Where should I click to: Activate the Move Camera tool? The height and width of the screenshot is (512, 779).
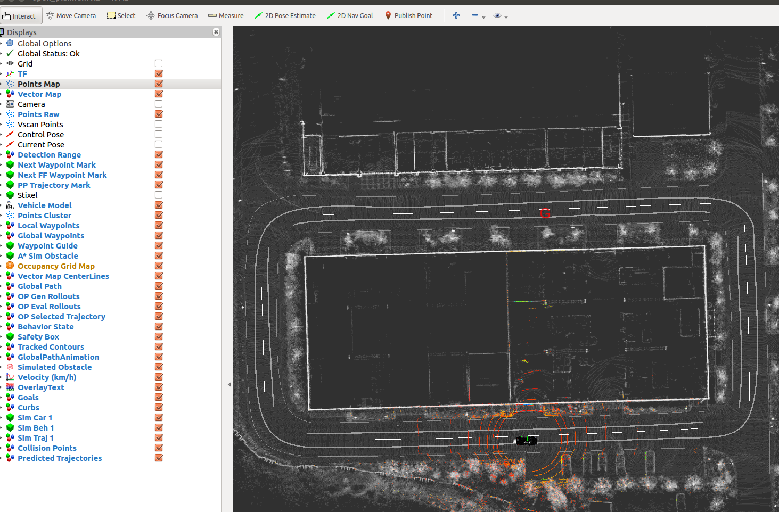point(71,15)
